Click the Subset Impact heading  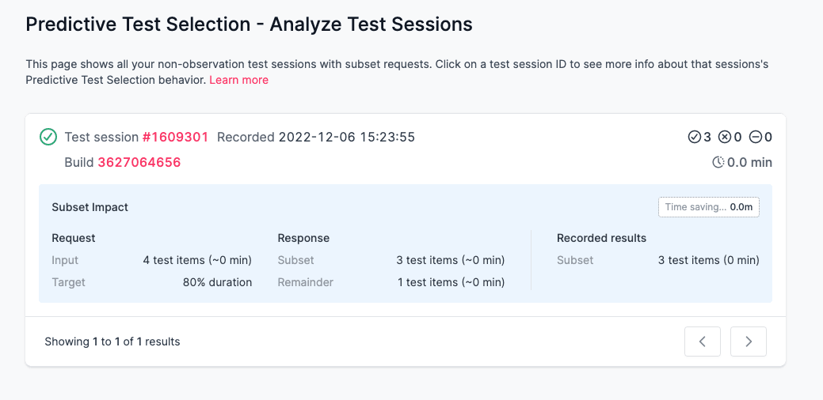click(90, 207)
